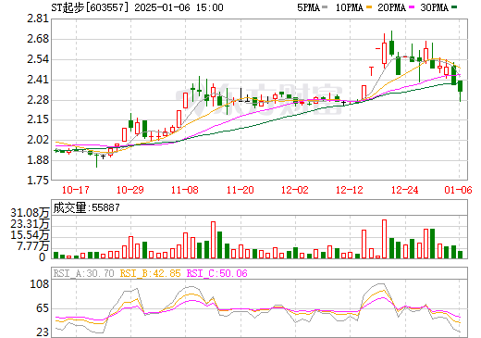Click the 23 RSI axis label
481x338 pixels.
[43, 332]
